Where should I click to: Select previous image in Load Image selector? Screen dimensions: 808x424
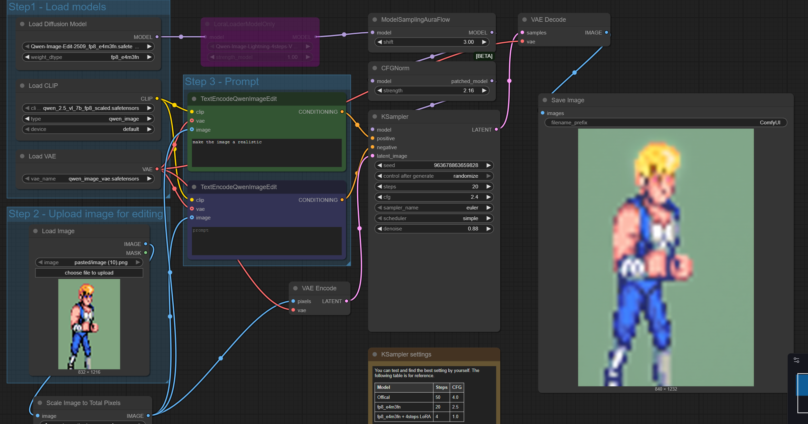tap(40, 262)
